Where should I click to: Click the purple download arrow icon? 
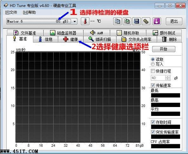pos(157,21)
